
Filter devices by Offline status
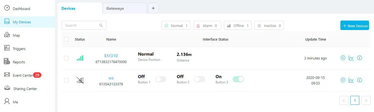pyautogui.click(x=238, y=26)
